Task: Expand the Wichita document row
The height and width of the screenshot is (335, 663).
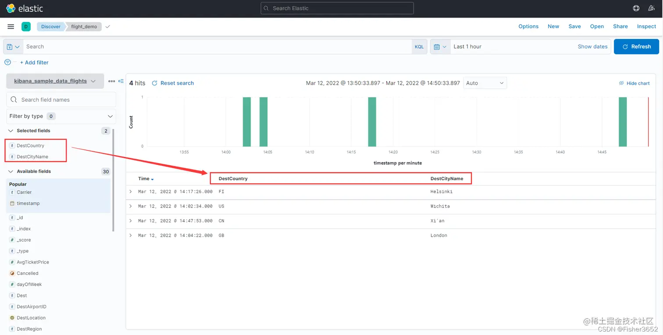Action: (131, 206)
